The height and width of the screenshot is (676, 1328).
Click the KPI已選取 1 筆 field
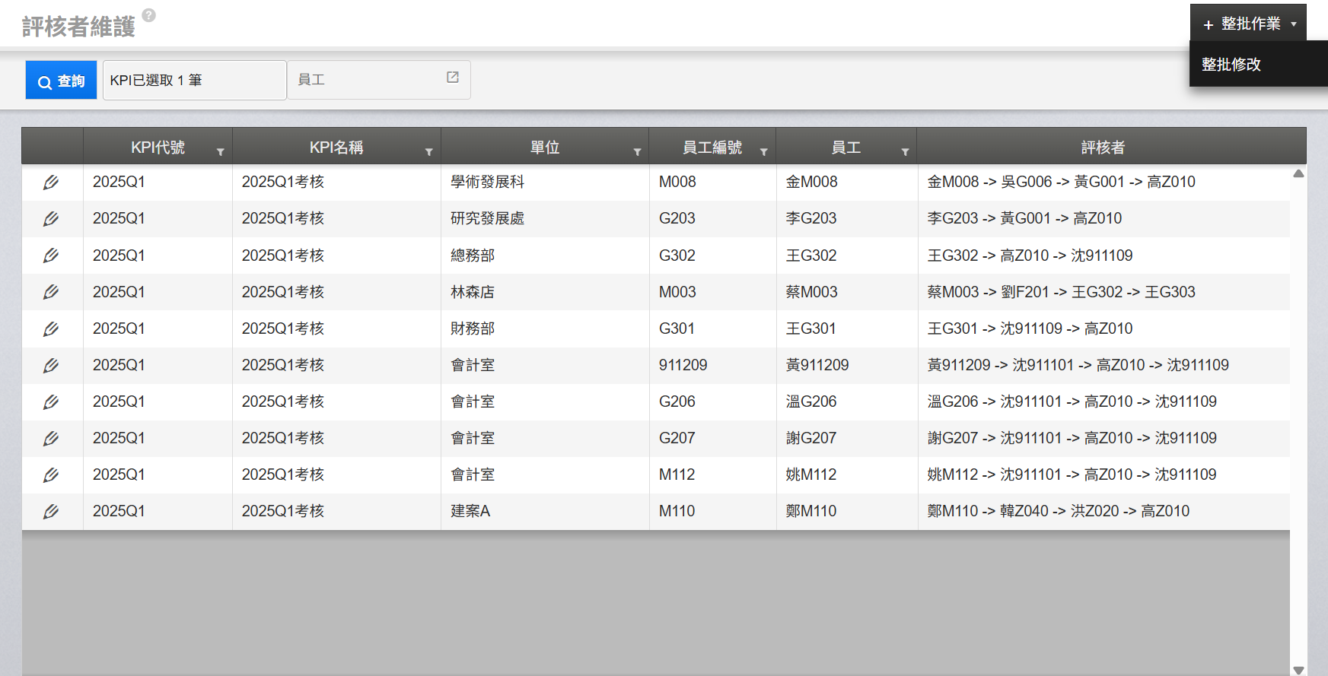click(x=194, y=81)
